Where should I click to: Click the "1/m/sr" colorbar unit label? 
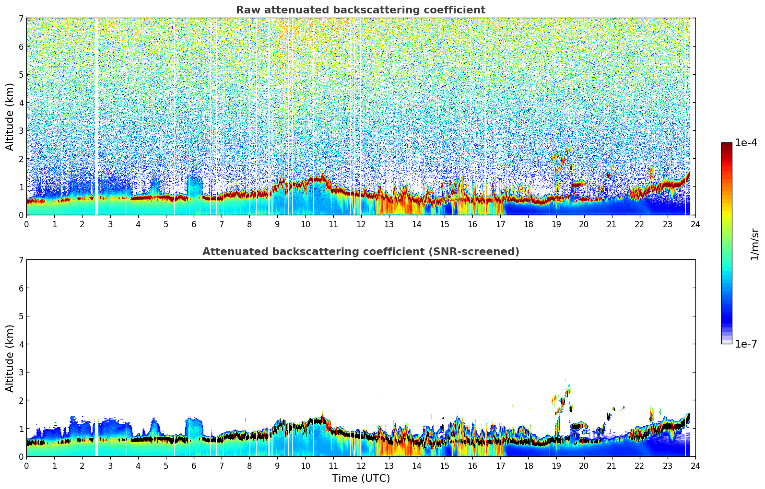[x=754, y=244]
